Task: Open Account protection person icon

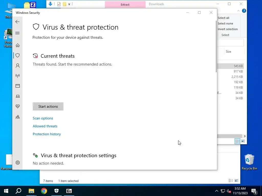Action: coord(18,66)
